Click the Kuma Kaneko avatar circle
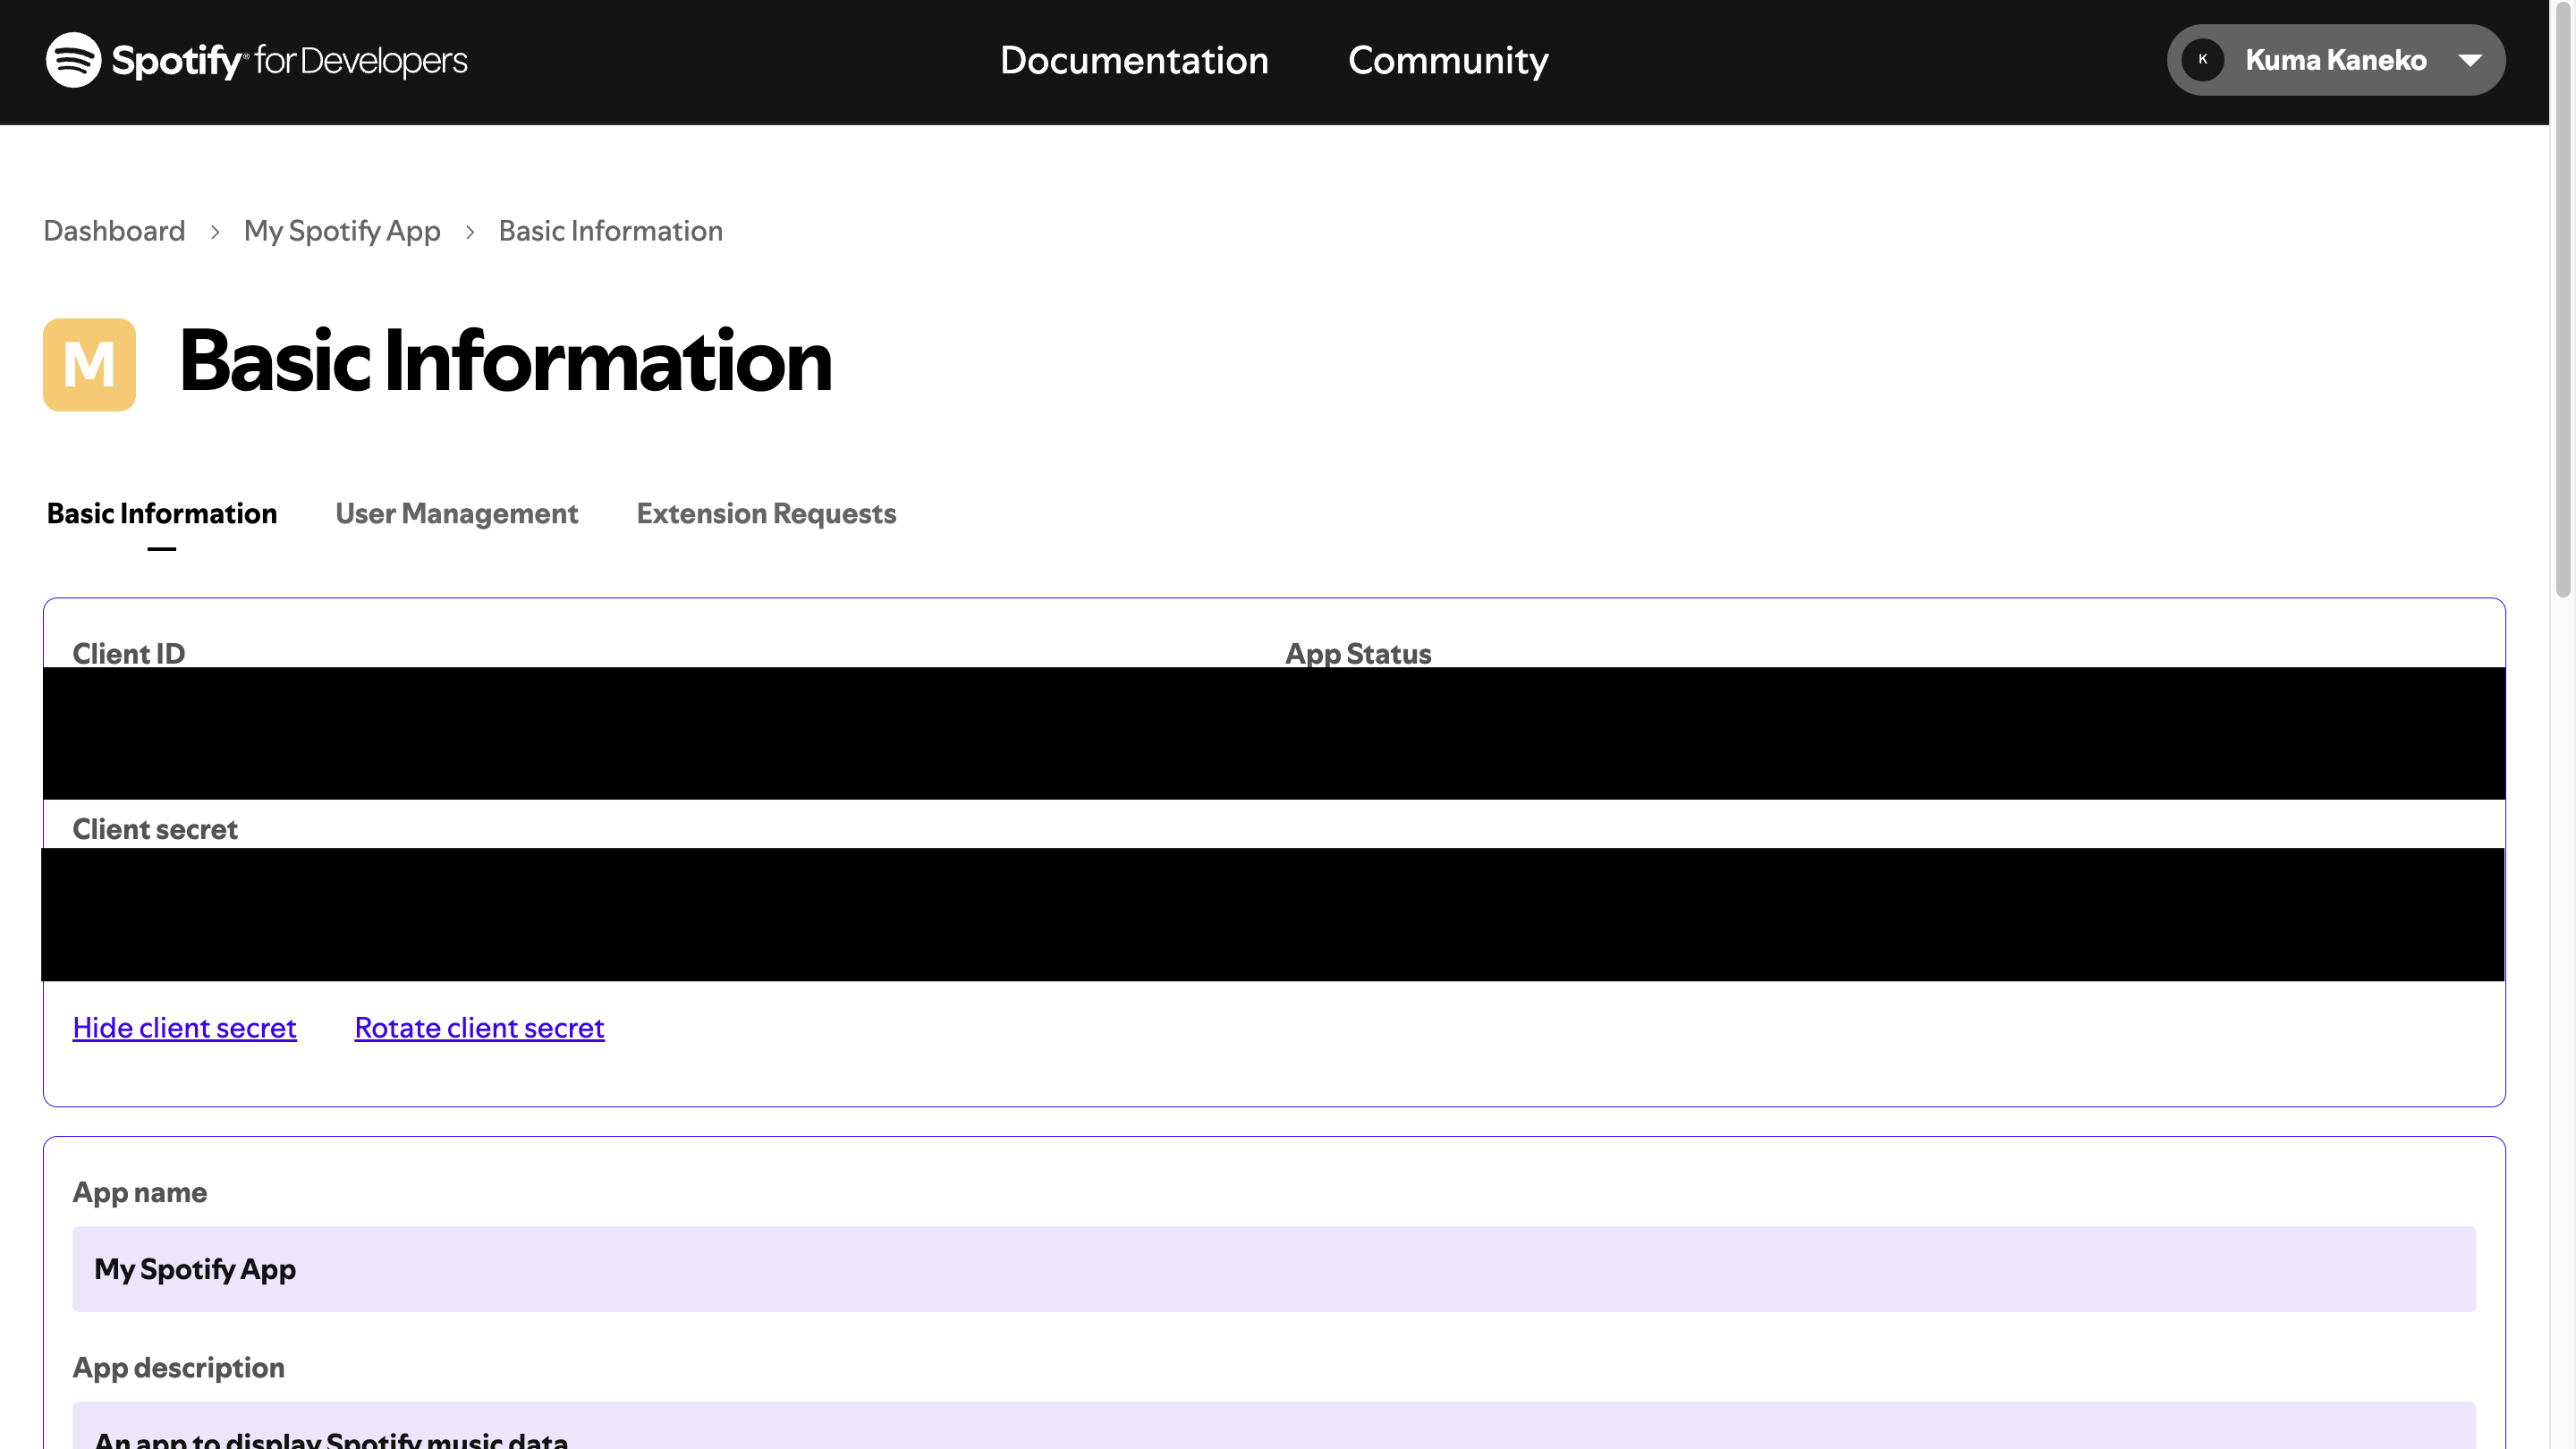Viewport: 2576px width, 1449px height. pos(2203,60)
